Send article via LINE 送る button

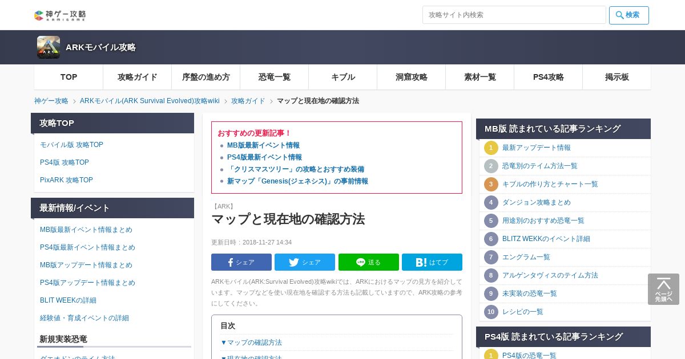coord(369,262)
